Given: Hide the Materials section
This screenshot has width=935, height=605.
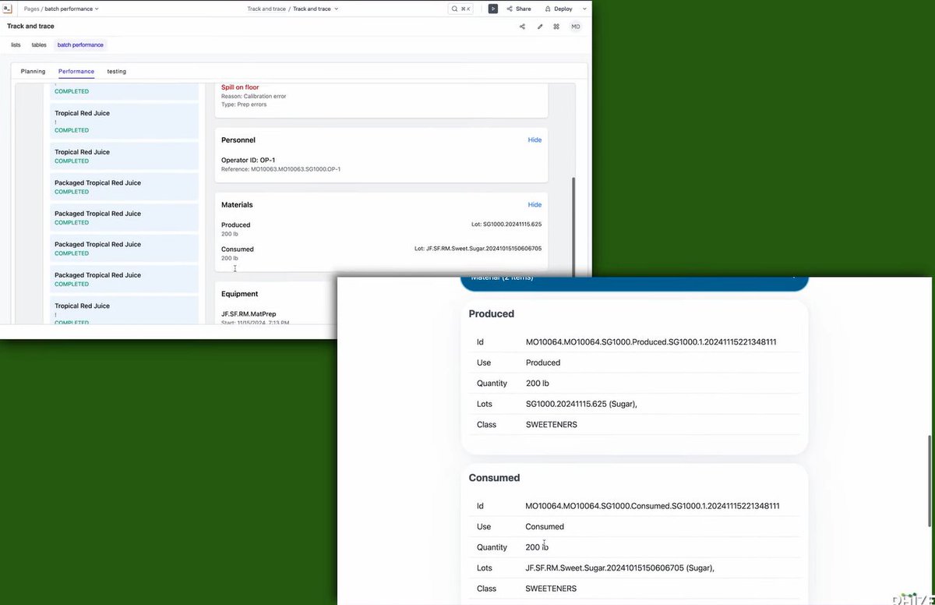Looking at the screenshot, I should (535, 205).
